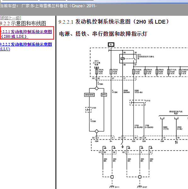The height and width of the screenshot is (189, 188).
Task: Click the 返回上一级 back link
Action: coord(10,18)
